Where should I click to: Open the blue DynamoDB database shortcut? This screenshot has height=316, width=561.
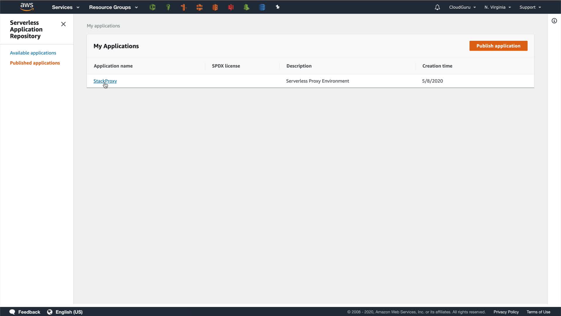point(262,7)
